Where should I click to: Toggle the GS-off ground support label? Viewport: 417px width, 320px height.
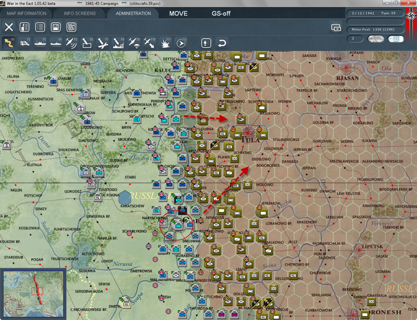pyautogui.click(x=221, y=13)
